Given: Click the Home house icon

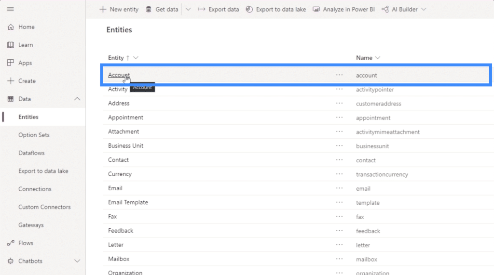Looking at the screenshot, I should point(11,27).
